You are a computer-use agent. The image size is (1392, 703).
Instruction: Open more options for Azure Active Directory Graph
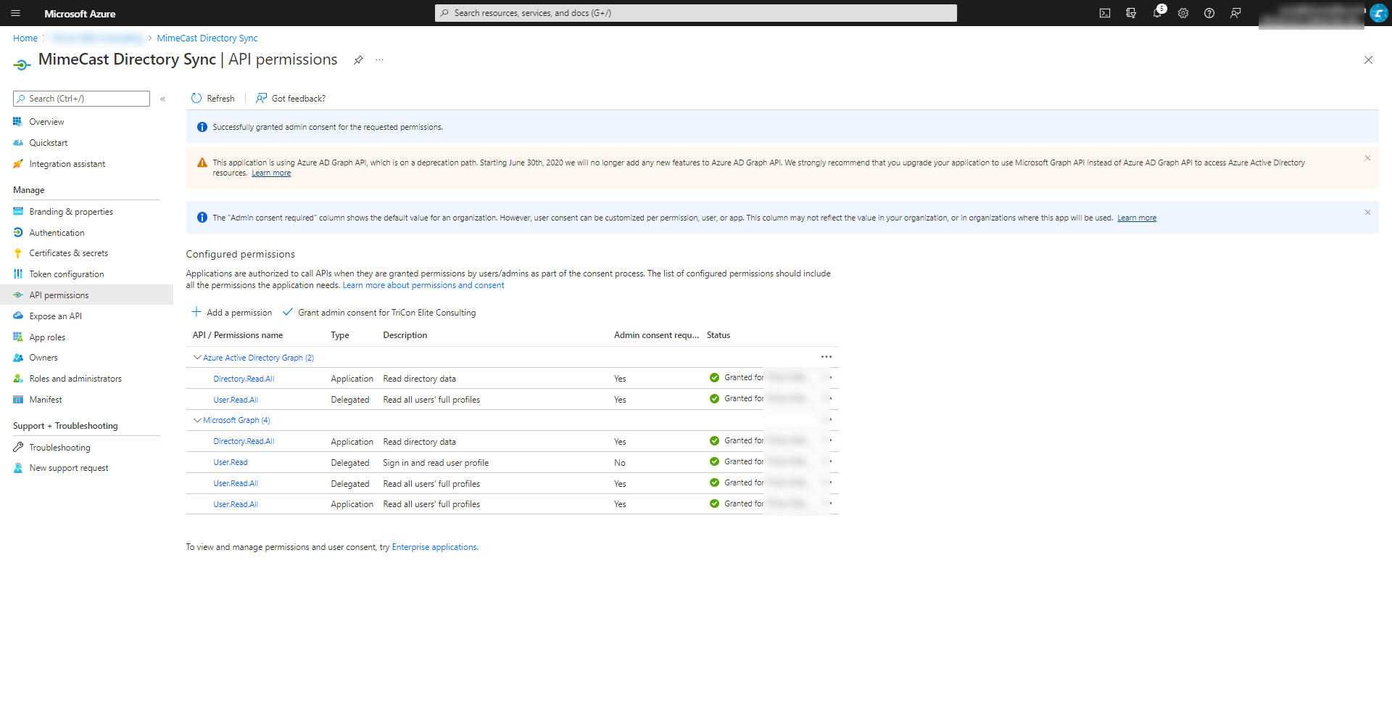[826, 357]
